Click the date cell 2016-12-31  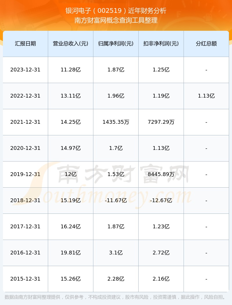[26, 253]
